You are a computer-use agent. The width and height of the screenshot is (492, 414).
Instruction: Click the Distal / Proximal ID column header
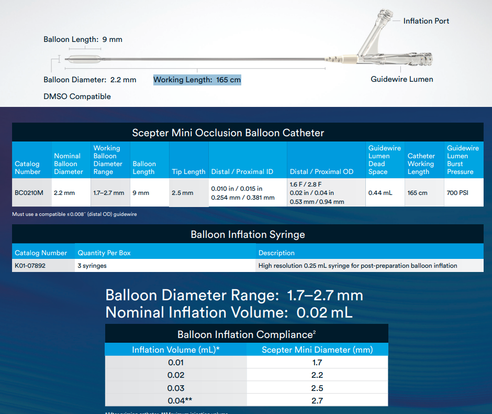tap(242, 172)
